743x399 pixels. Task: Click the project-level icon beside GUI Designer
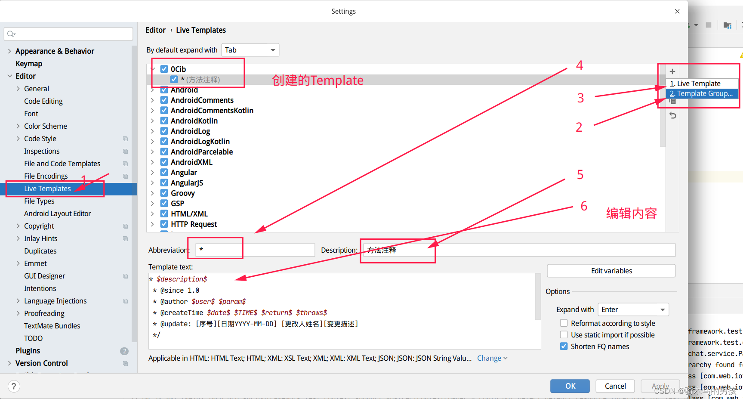tap(125, 276)
